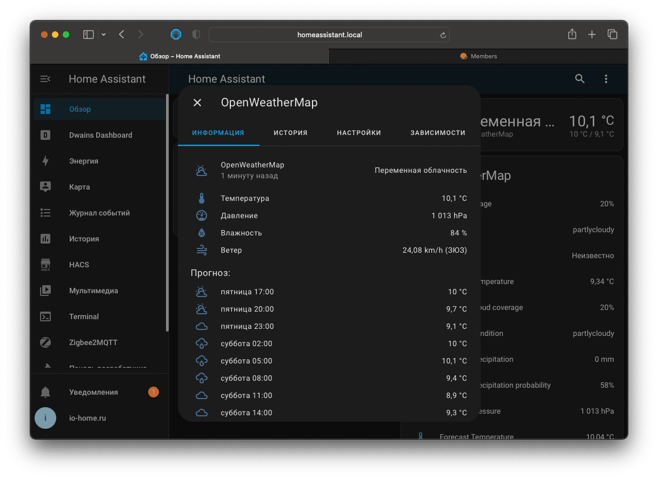This screenshot has height=479, width=658.
Task: Click the 10,1 °C temperature on weather card
Action: (x=591, y=121)
